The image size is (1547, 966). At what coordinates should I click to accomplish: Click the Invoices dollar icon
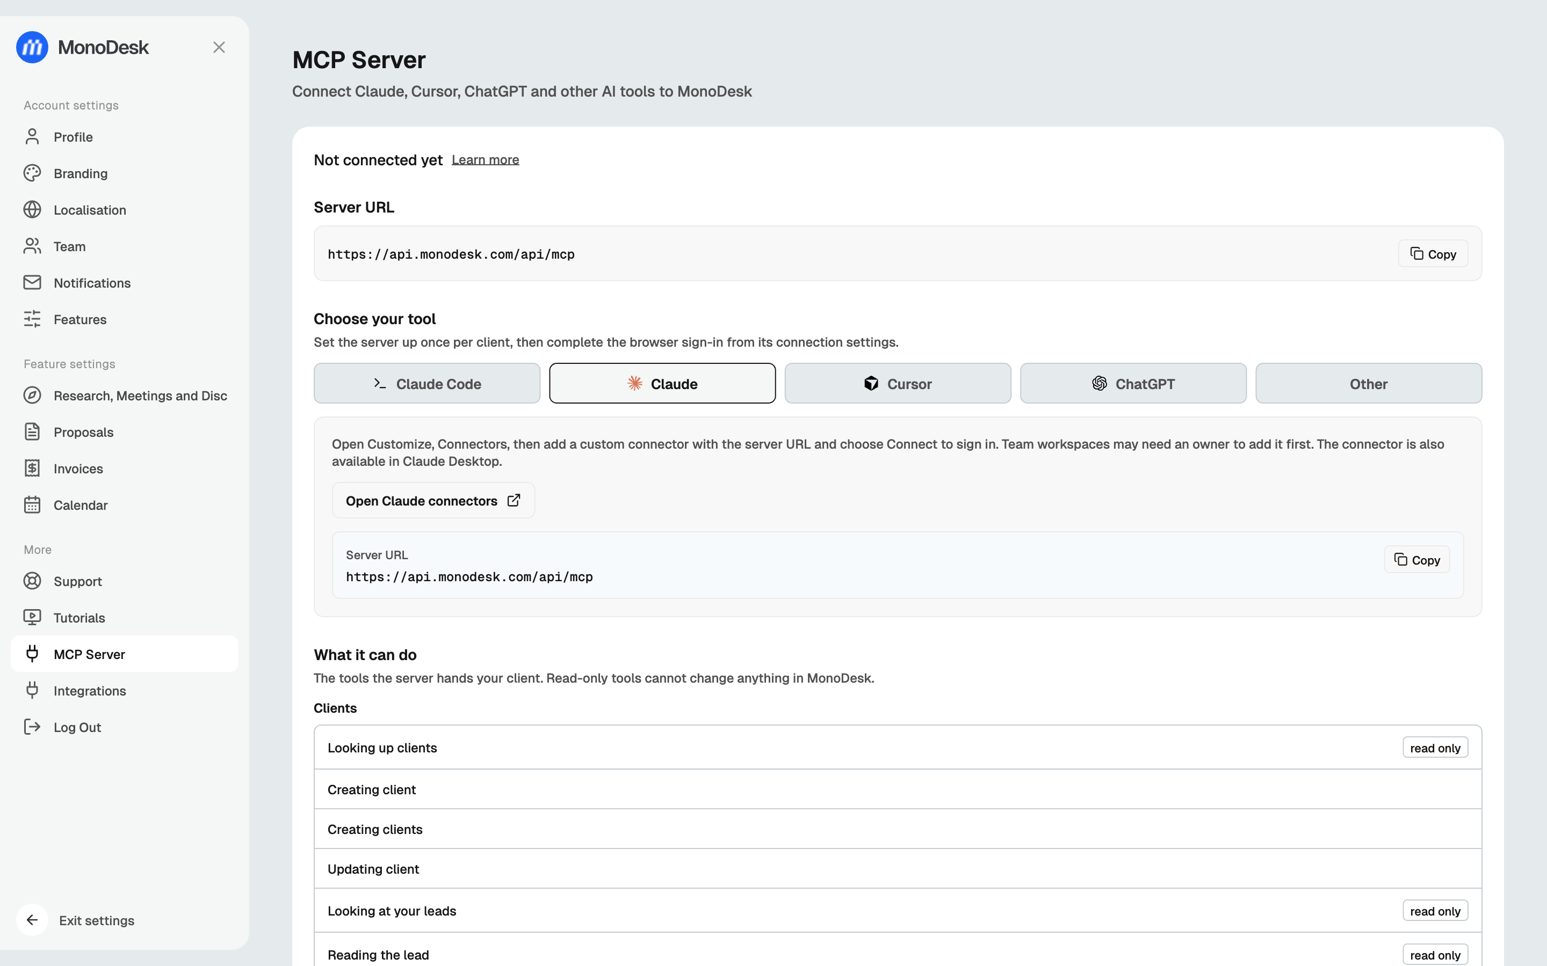click(32, 469)
